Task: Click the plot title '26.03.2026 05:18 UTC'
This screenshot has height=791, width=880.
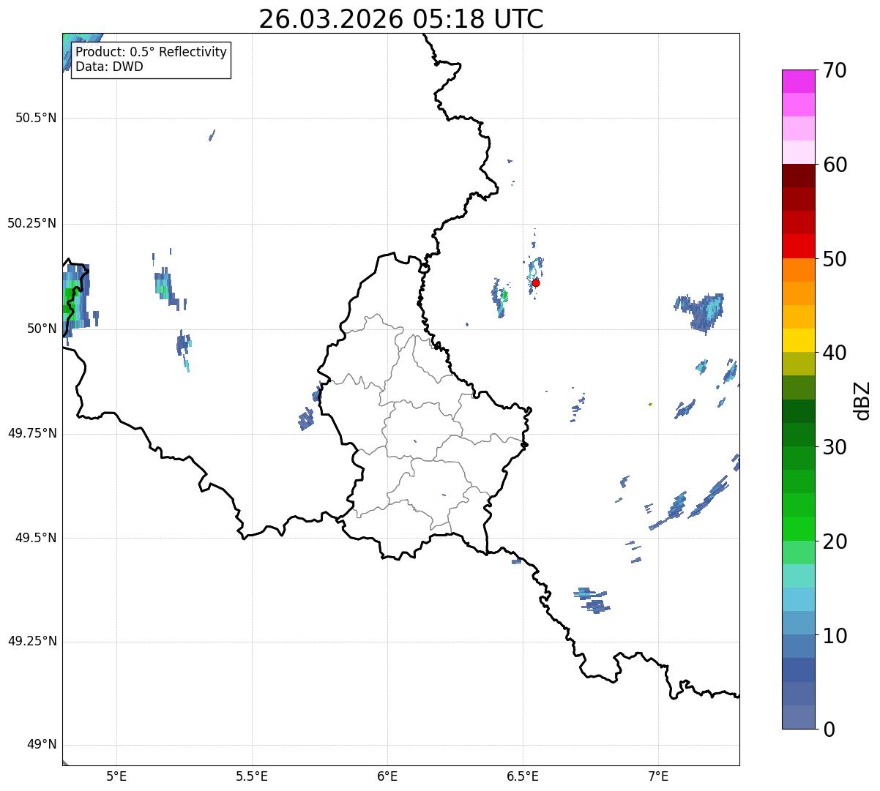Action: [401, 19]
